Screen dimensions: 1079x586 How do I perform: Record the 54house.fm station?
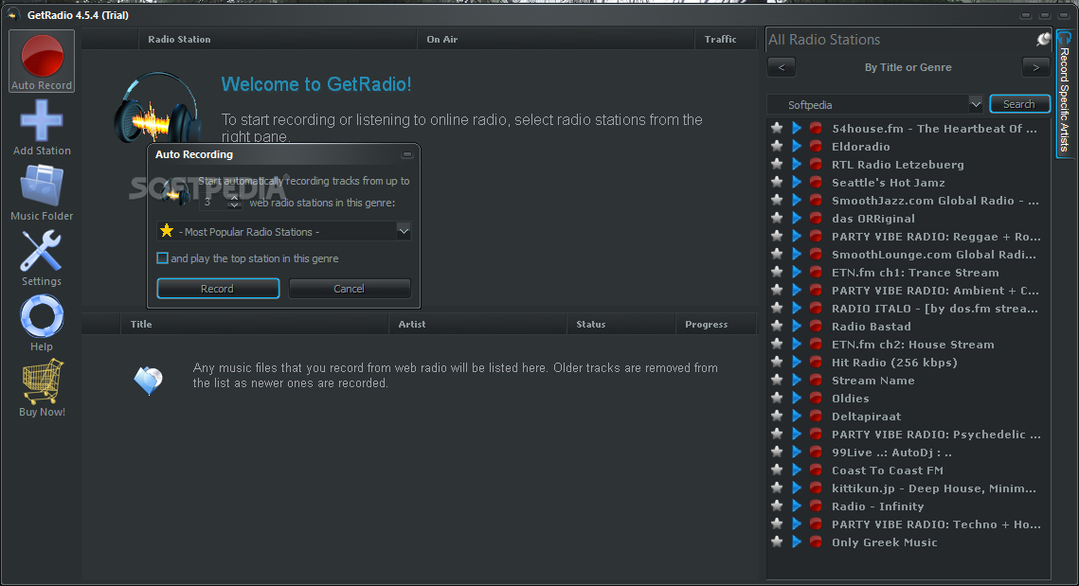click(x=816, y=128)
